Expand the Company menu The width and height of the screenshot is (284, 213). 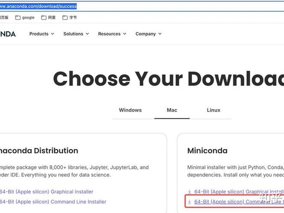[148, 34]
